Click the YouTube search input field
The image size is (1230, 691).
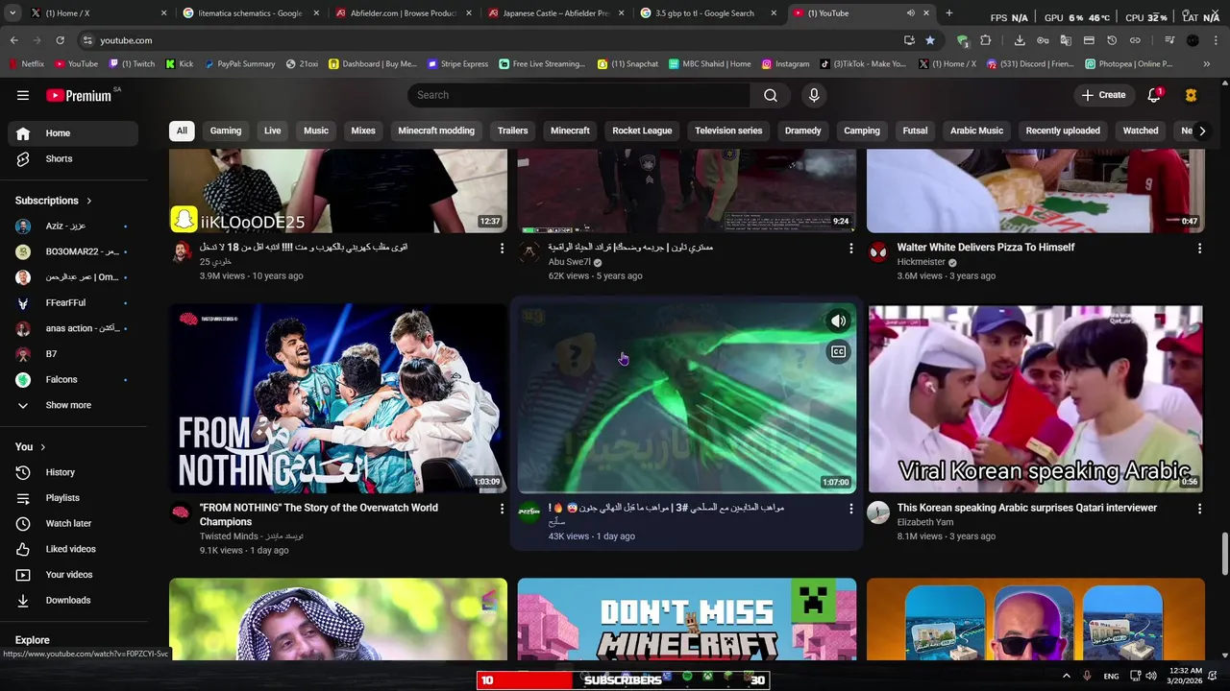(x=578, y=95)
